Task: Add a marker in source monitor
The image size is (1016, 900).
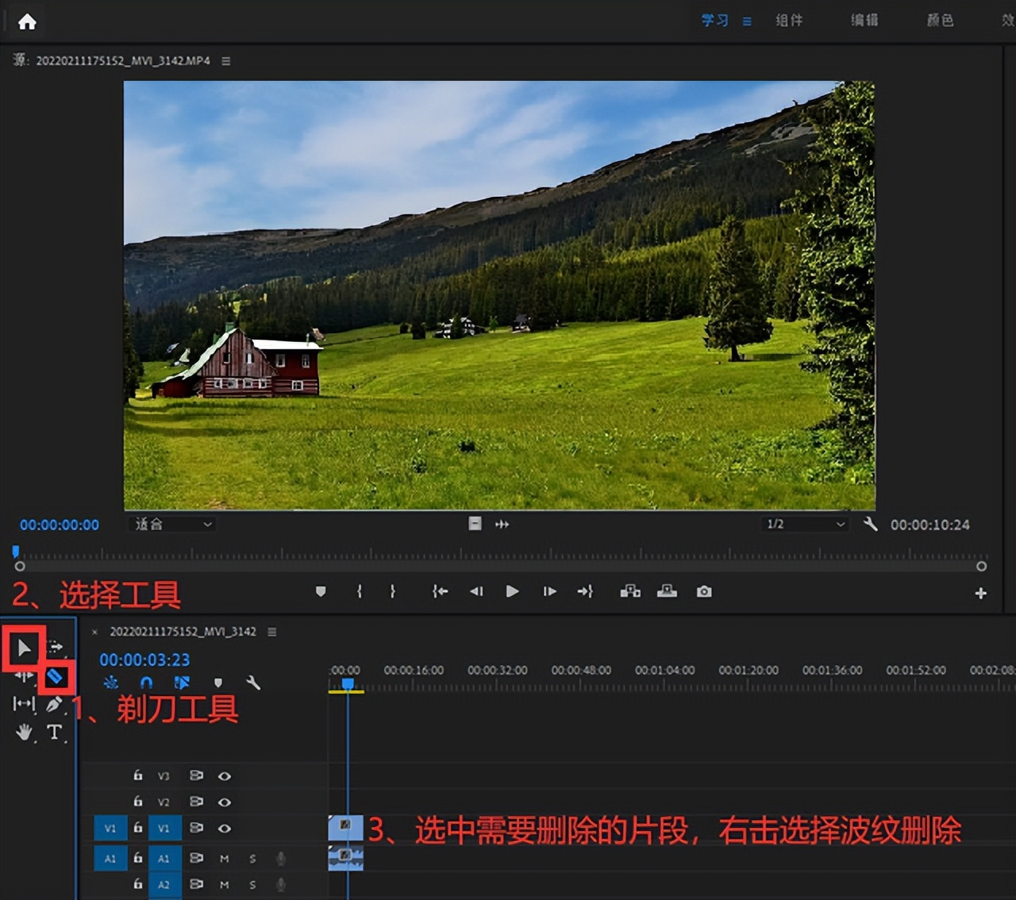Action: (x=321, y=591)
